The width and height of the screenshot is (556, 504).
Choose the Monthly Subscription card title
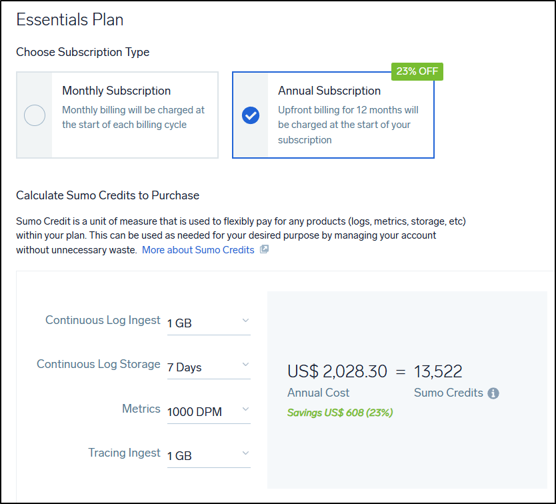pyautogui.click(x=117, y=91)
